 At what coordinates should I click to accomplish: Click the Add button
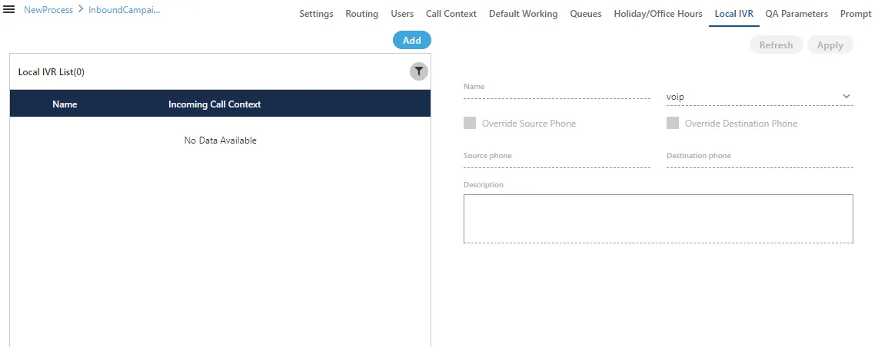coord(411,40)
